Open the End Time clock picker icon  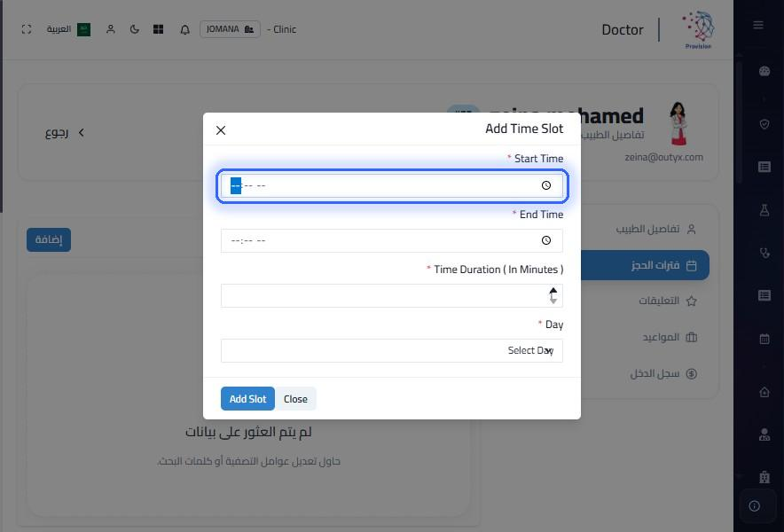546,240
